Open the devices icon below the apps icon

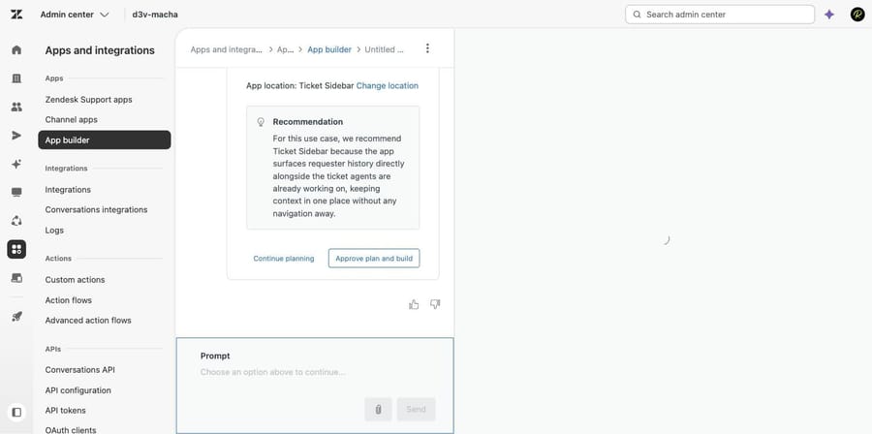pyautogui.click(x=16, y=277)
